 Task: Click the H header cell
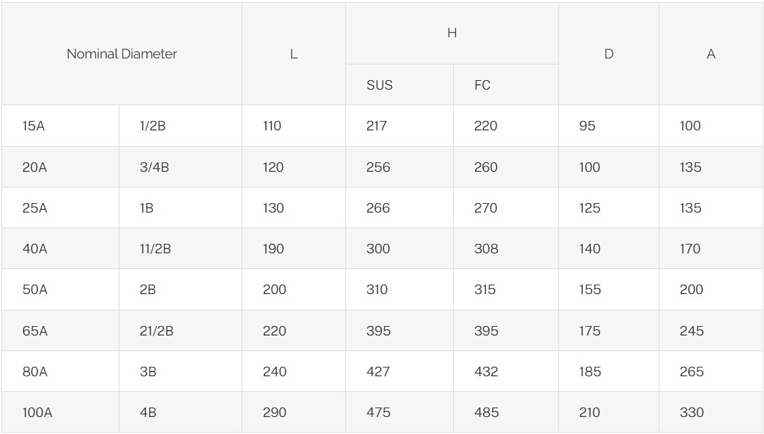[x=452, y=33]
